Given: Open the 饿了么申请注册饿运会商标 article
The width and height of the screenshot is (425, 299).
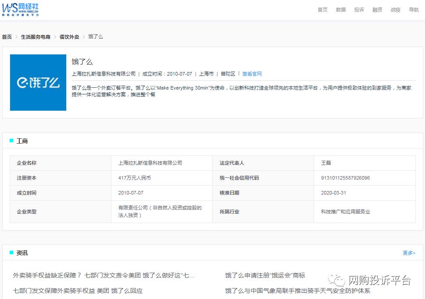Looking at the screenshot, I should [263, 275].
